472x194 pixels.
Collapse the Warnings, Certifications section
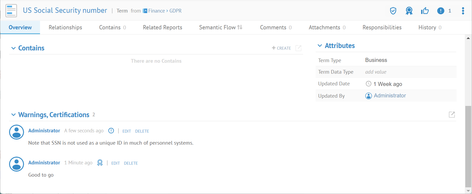pos(13,115)
